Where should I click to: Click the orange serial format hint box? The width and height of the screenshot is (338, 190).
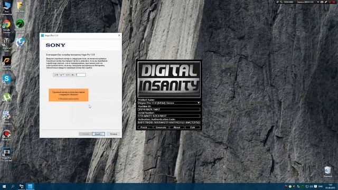click(x=69, y=95)
